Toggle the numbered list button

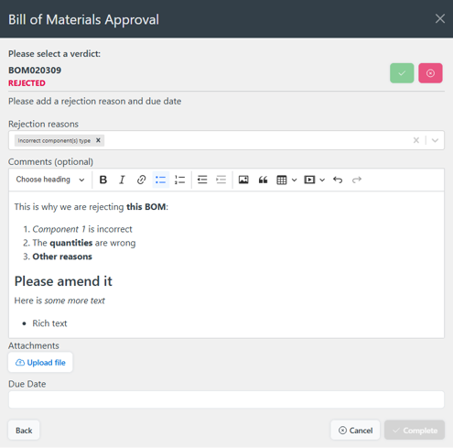[179, 180]
